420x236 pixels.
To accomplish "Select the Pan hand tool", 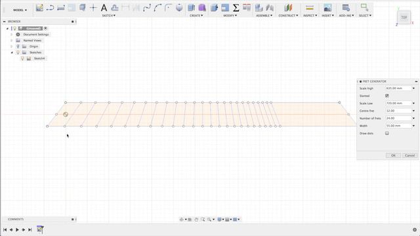I will [196, 220].
